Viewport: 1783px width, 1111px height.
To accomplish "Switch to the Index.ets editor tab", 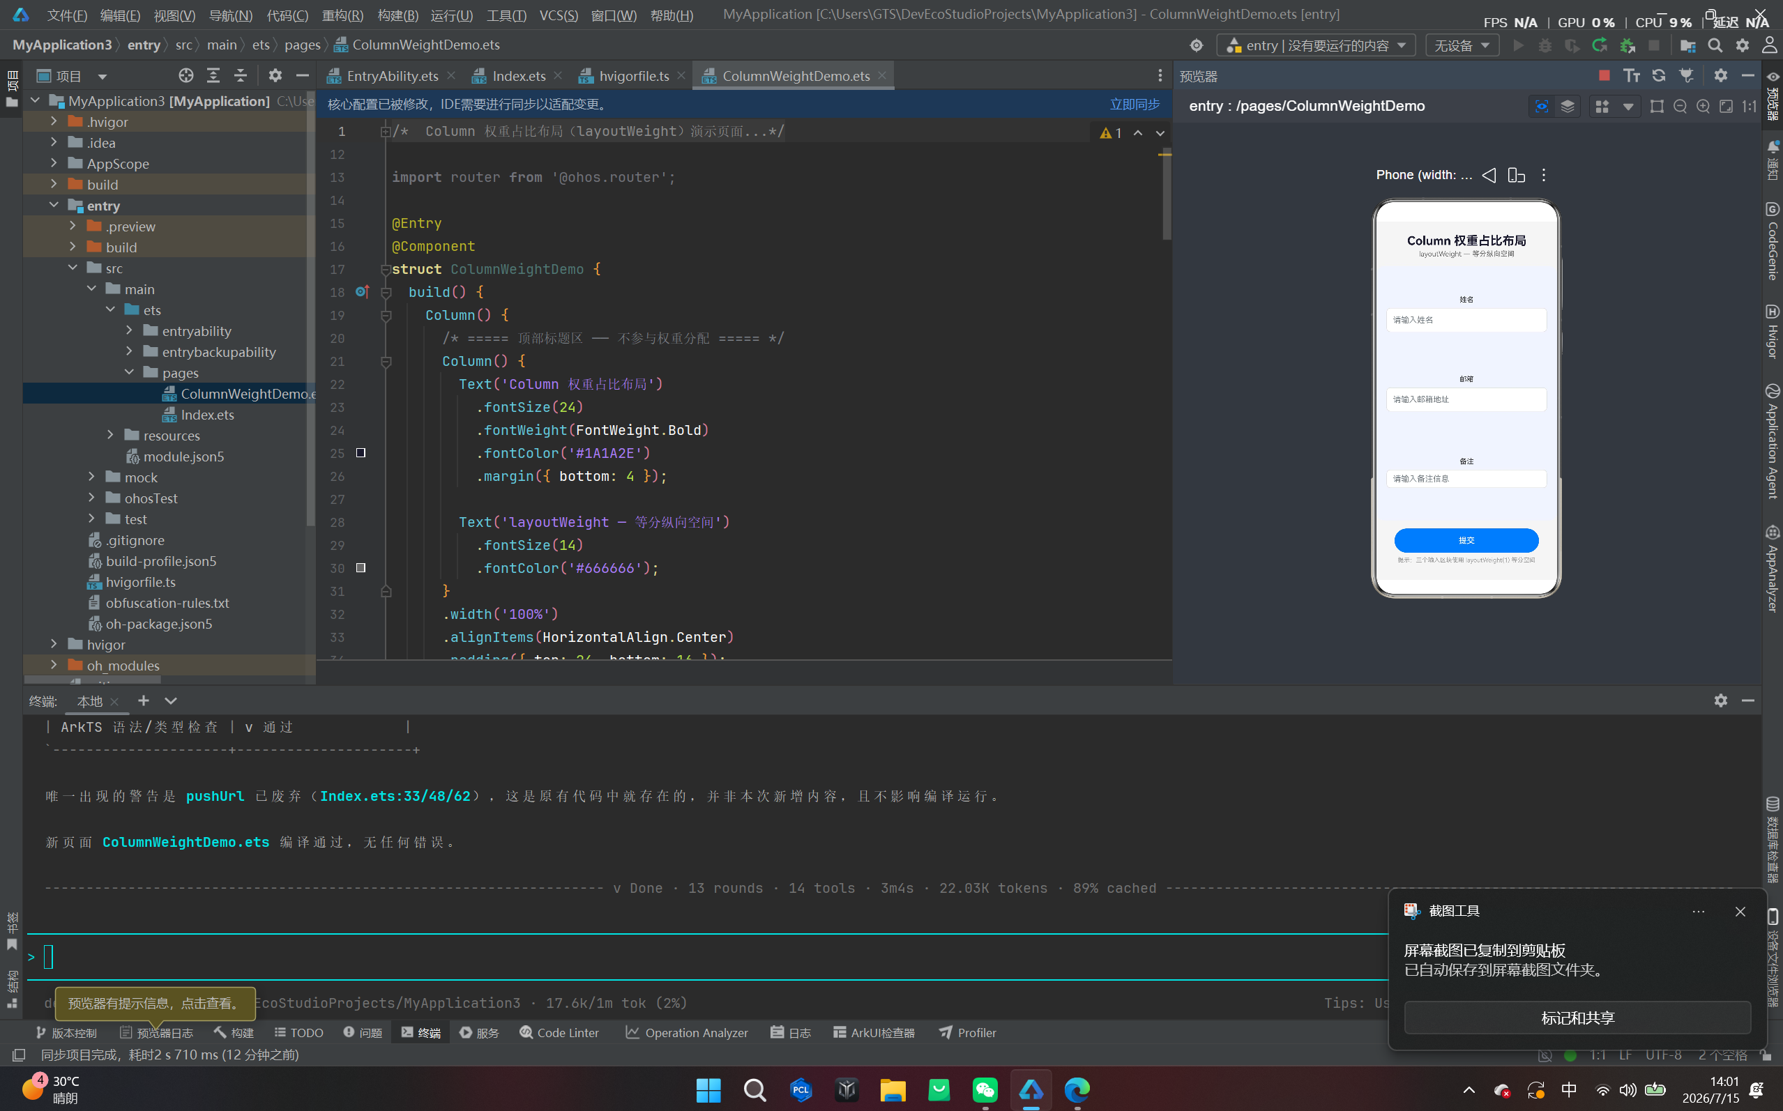I will tap(518, 76).
